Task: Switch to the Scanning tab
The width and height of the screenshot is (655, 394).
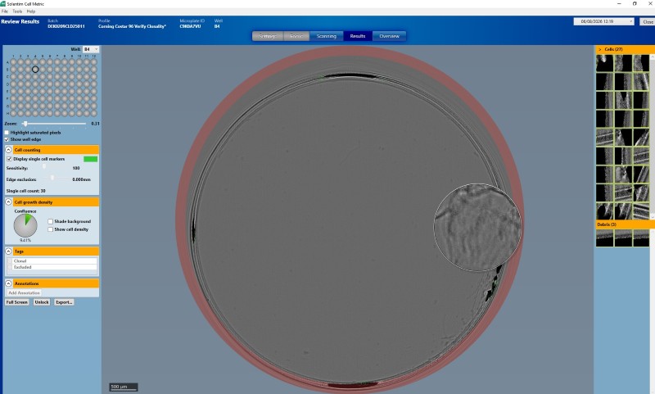Action: [x=326, y=36]
